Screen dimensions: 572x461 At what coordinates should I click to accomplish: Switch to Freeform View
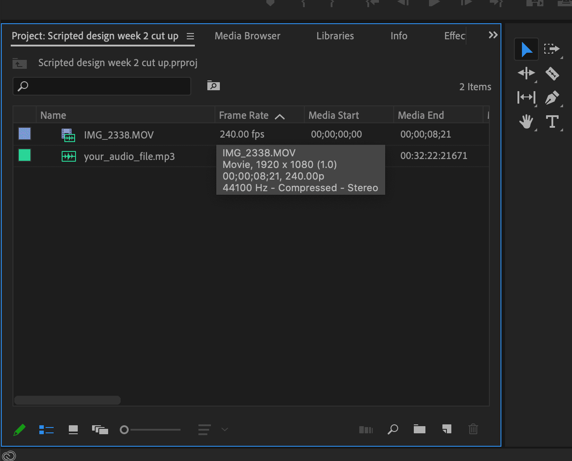[100, 430]
